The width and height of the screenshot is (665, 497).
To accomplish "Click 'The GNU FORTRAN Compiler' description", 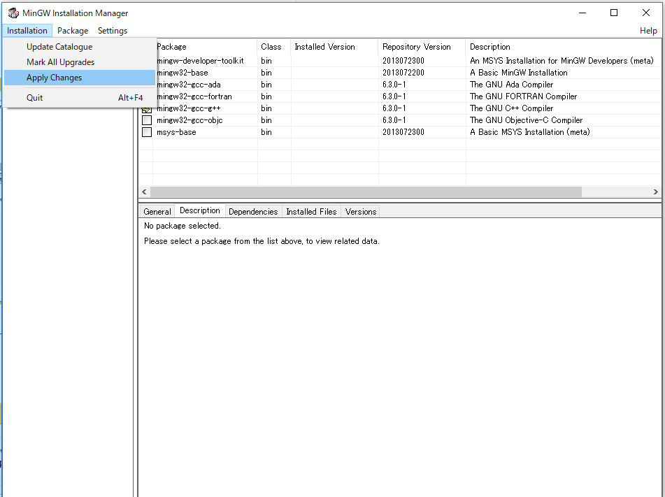I will 523,96.
